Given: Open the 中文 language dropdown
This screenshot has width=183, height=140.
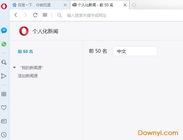Looking at the screenshot, I should click(x=135, y=51).
